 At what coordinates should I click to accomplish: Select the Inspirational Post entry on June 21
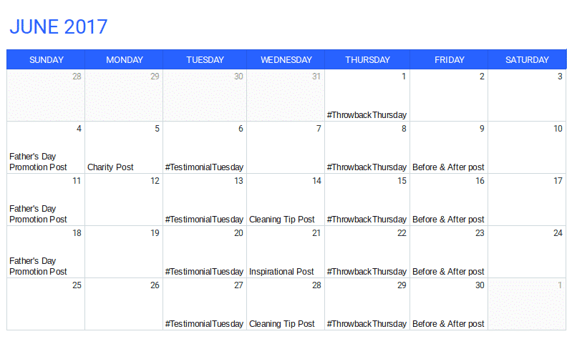point(281,272)
